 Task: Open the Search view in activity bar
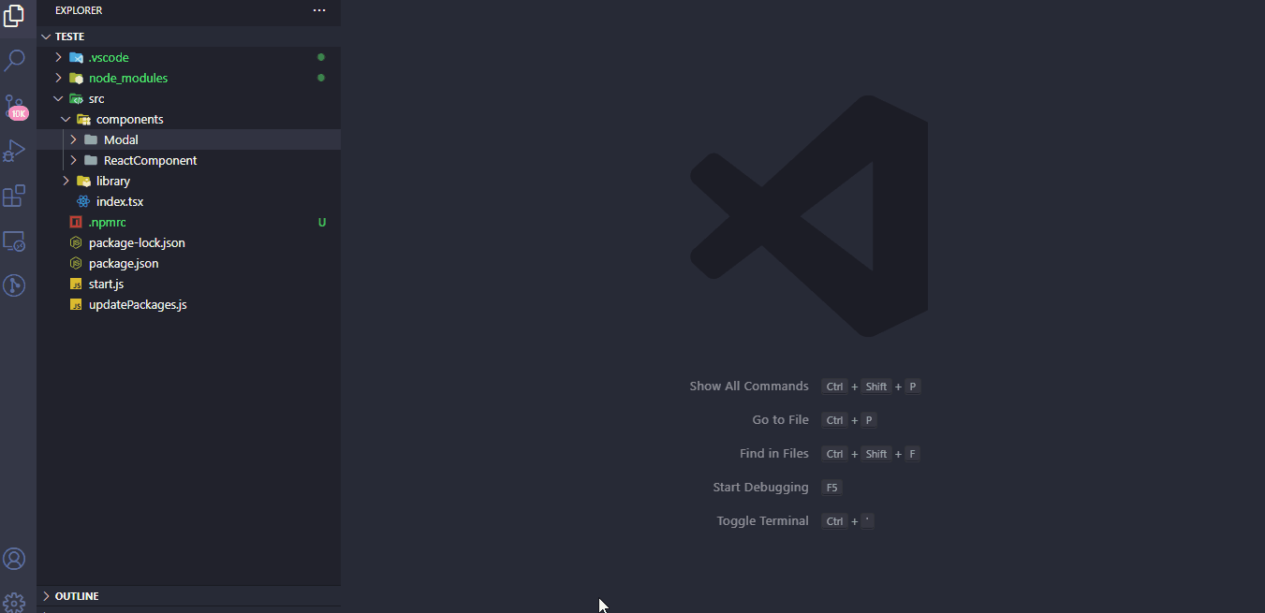click(14, 61)
